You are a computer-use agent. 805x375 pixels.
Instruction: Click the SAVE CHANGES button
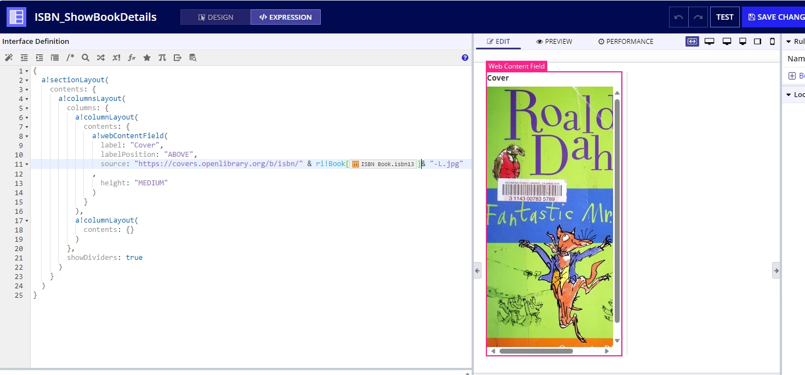pos(774,17)
